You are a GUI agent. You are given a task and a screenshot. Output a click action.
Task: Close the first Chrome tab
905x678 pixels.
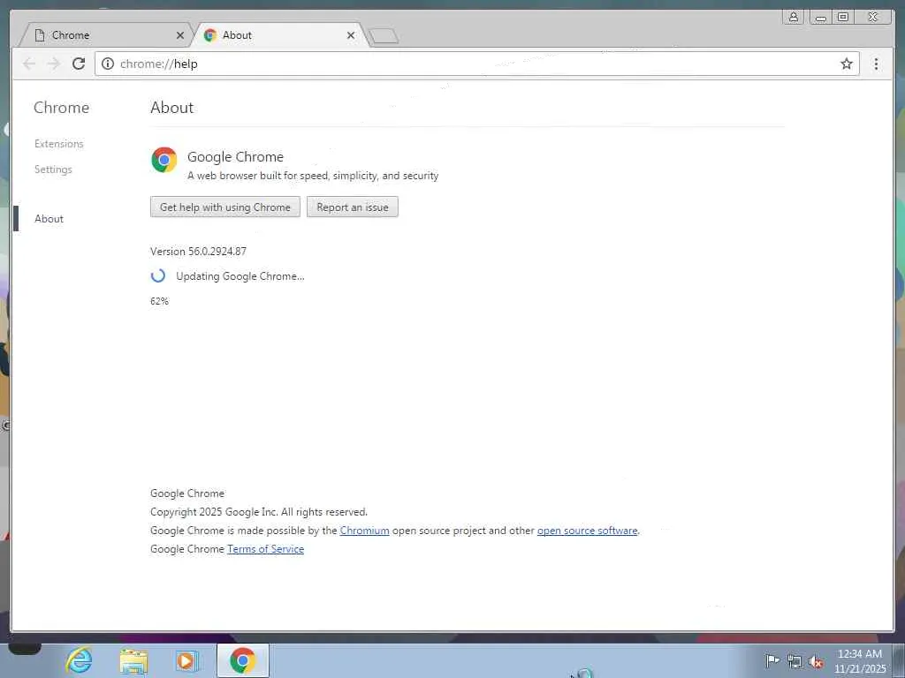pyautogui.click(x=180, y=35)
